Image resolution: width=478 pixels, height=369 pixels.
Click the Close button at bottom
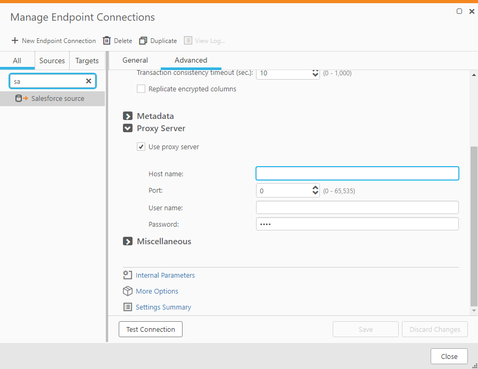[x=449, y=356]
